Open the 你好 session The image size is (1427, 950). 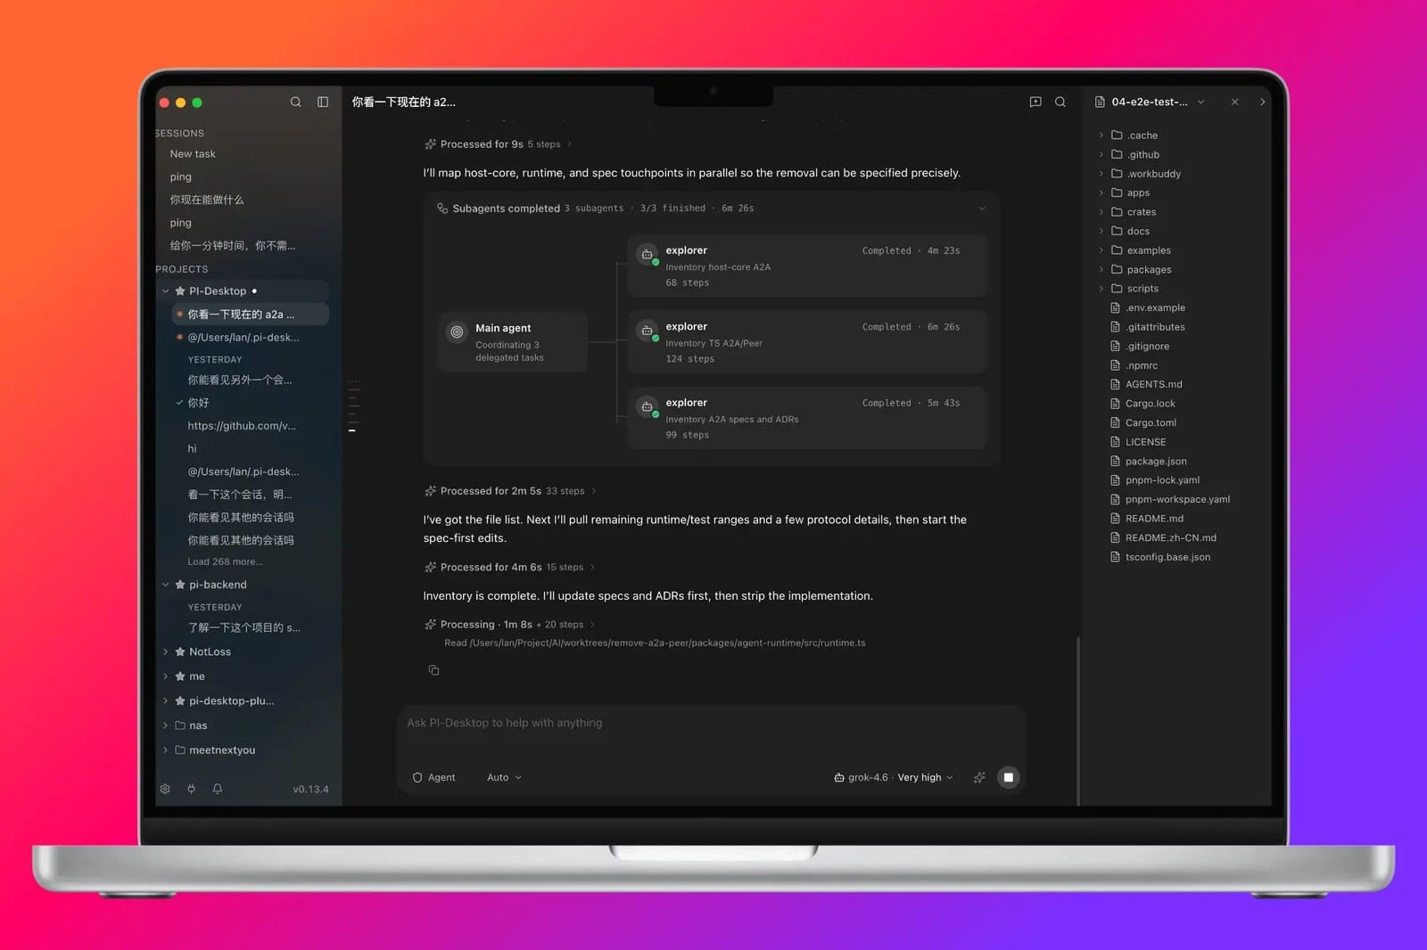coord(198,403)
